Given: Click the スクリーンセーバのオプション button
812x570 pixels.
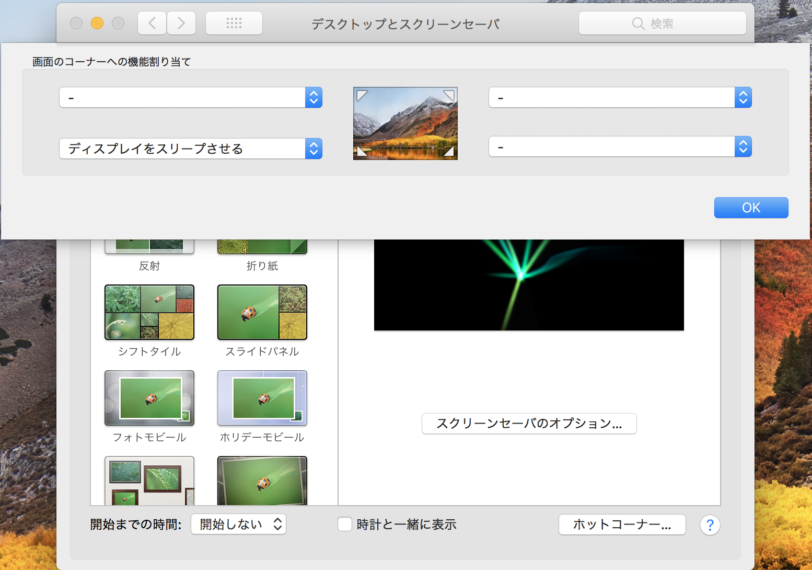Looking at the screenshot, I should point(529,424).
